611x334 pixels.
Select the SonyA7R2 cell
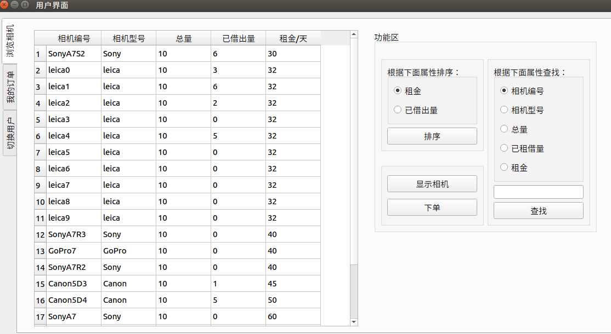click(x=73, y=267)
